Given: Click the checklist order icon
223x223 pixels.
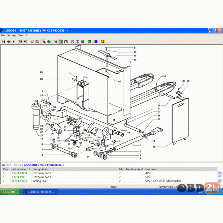Looking at the screenshot, I should pyautogui.click(x=37, y=41).
